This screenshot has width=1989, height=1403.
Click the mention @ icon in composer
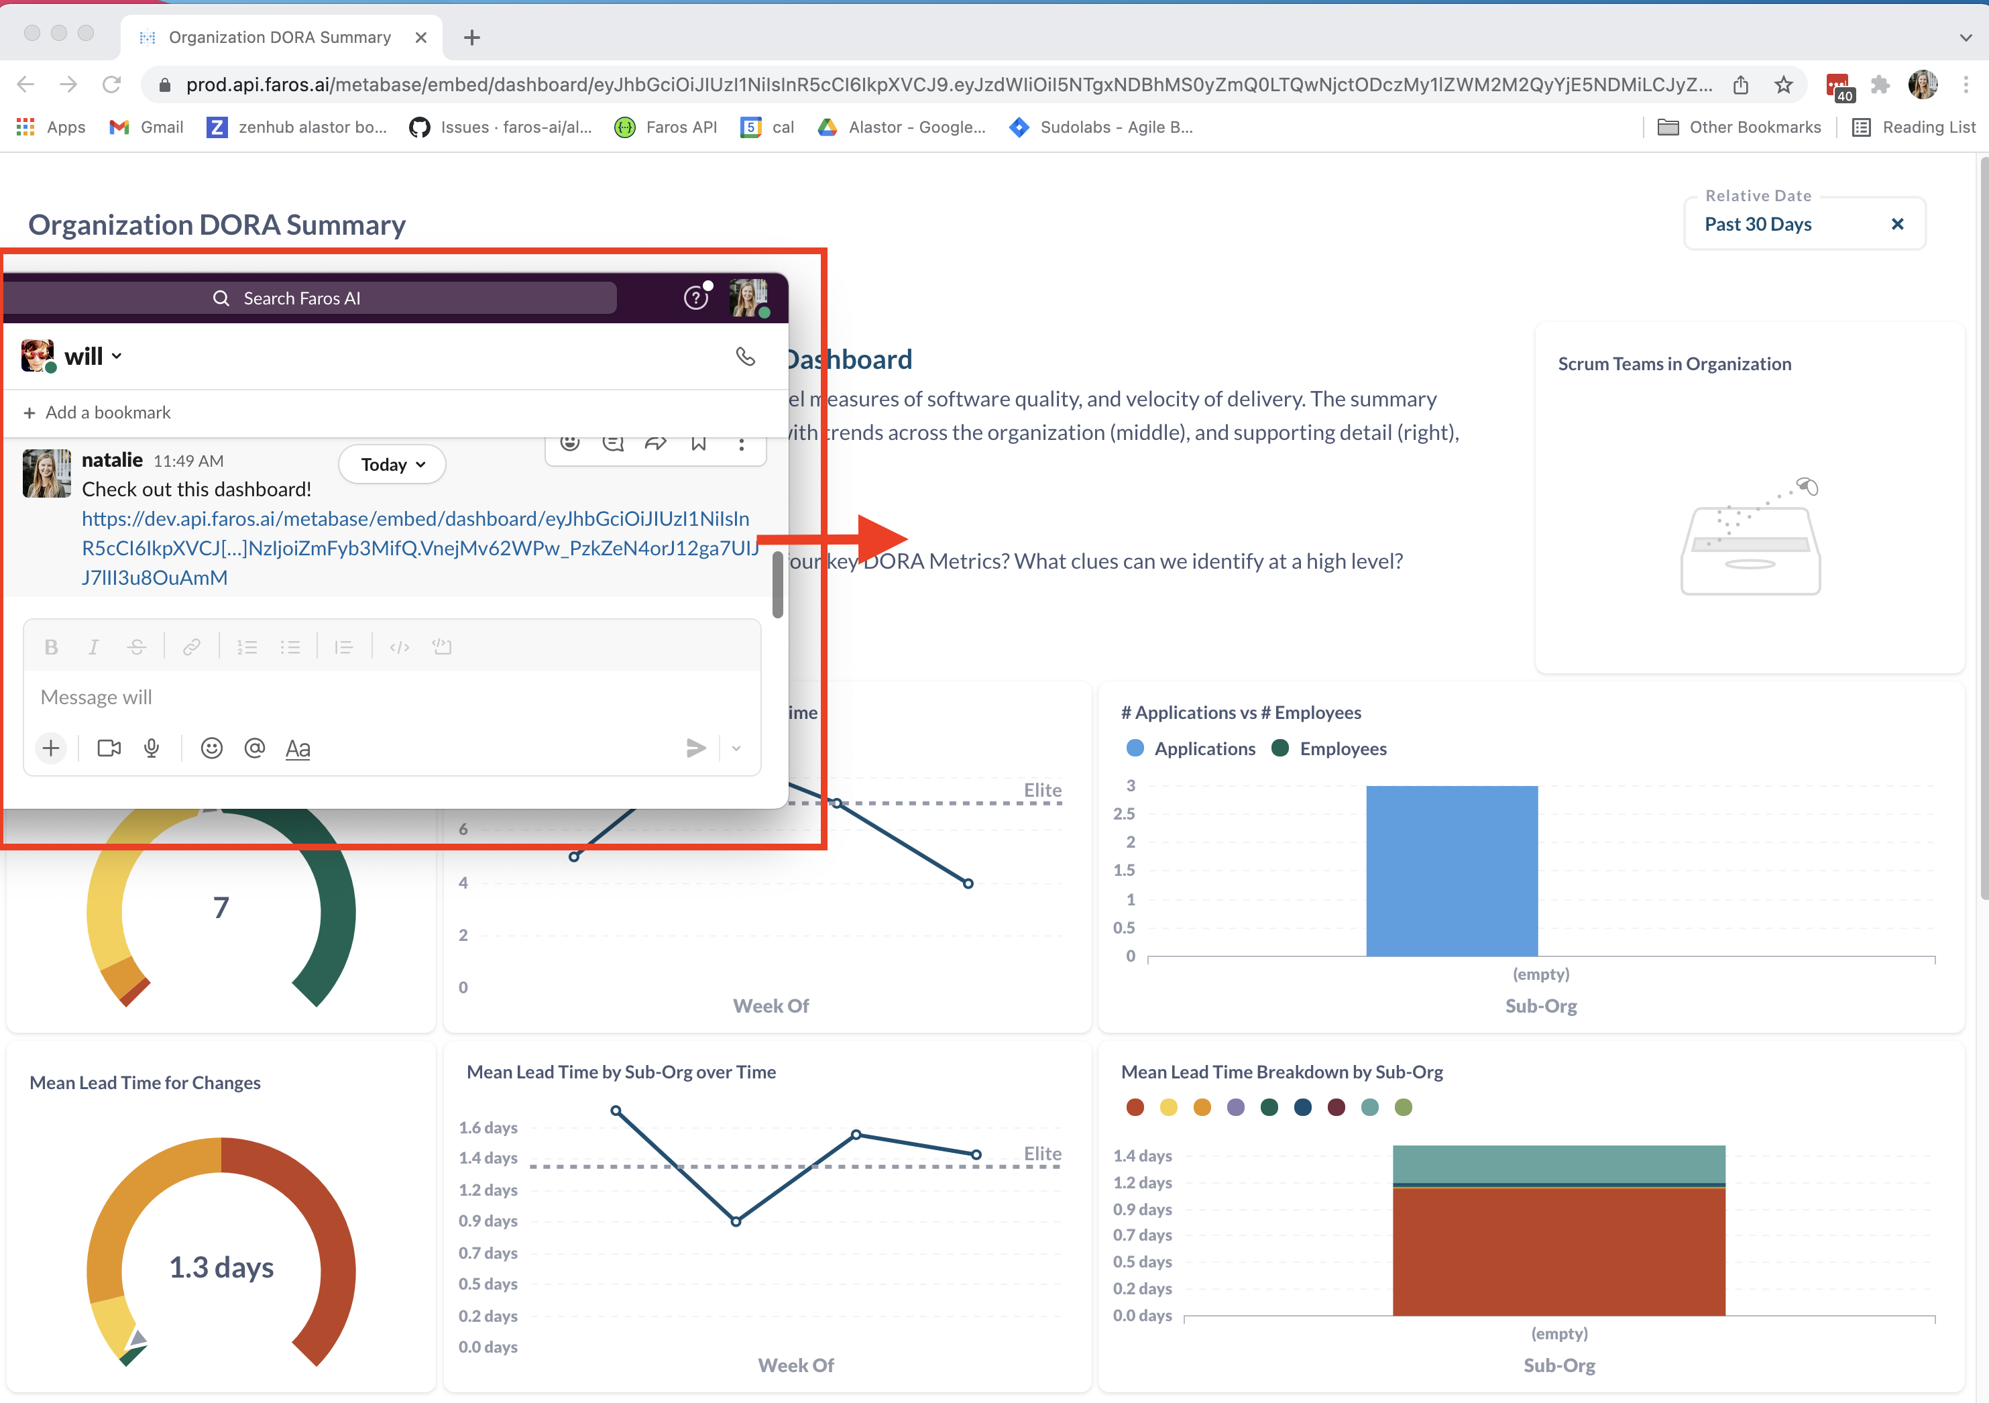point(254,748)
